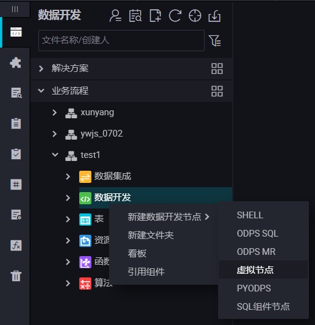Expand the xunyang workflow node
Screen dimensions: 315x325
[x=54, y=113]
